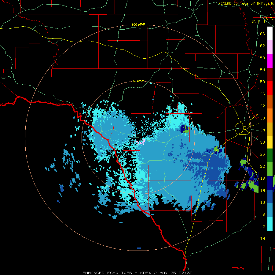The height and width of the screenshot is (275, 275).
Task: Click the "54" legend value
Action: coord(262,70)
